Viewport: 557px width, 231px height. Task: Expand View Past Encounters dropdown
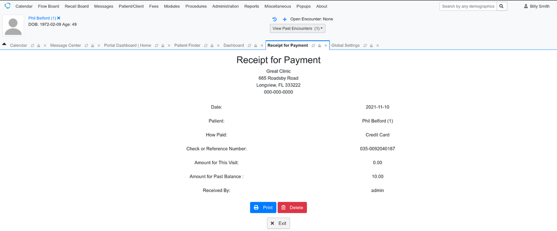point(298,29)
